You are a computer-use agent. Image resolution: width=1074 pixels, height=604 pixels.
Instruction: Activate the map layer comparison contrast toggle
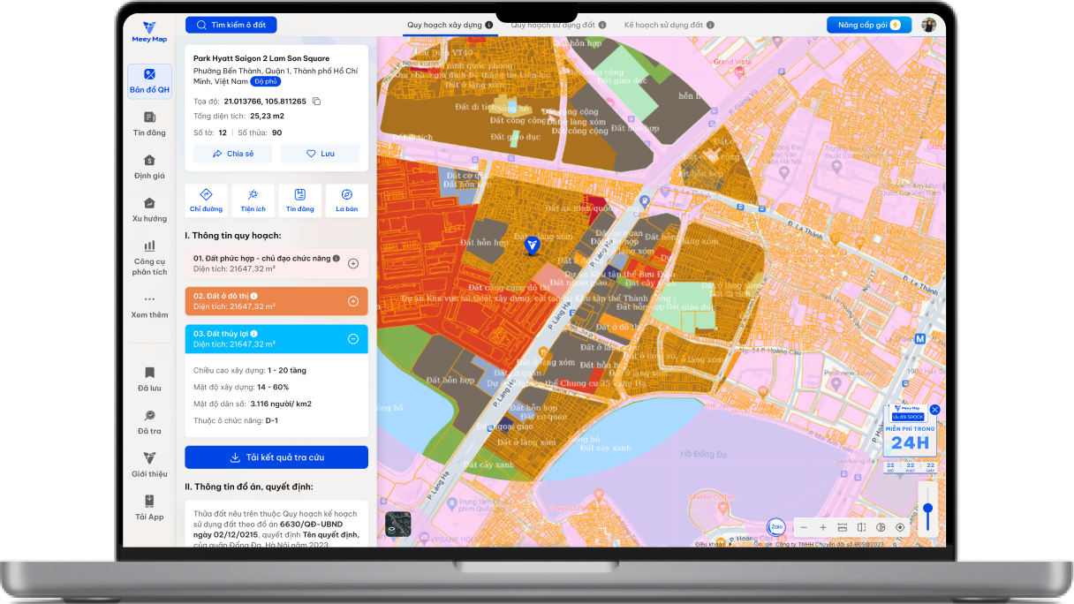[x=880, y=525]
